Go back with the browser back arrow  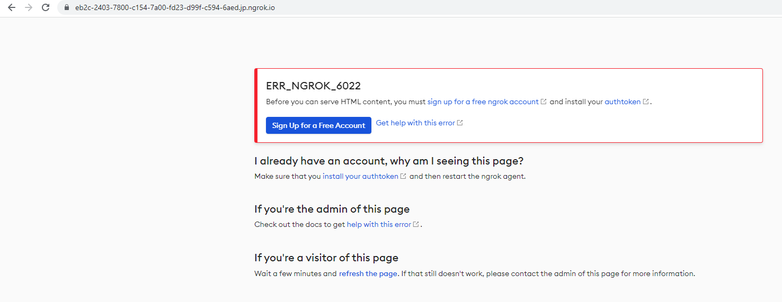[12, 7]
